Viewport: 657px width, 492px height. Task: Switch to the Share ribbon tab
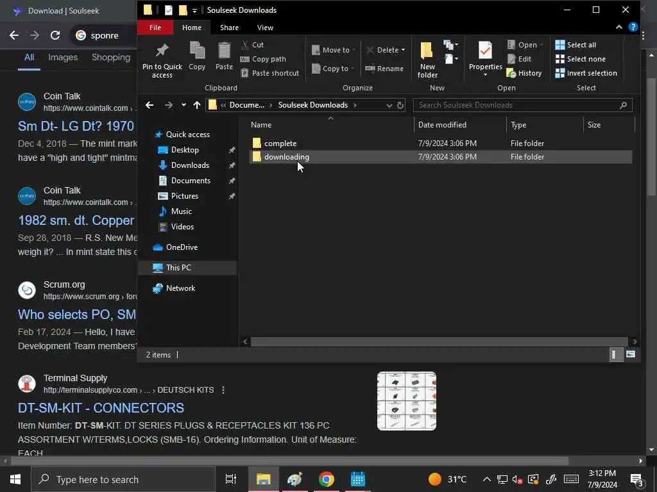coord(229,28)
